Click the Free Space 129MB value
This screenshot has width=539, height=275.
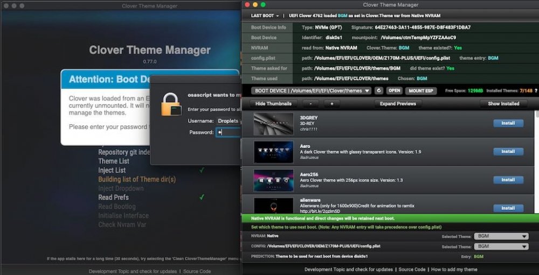coord(475,90)
